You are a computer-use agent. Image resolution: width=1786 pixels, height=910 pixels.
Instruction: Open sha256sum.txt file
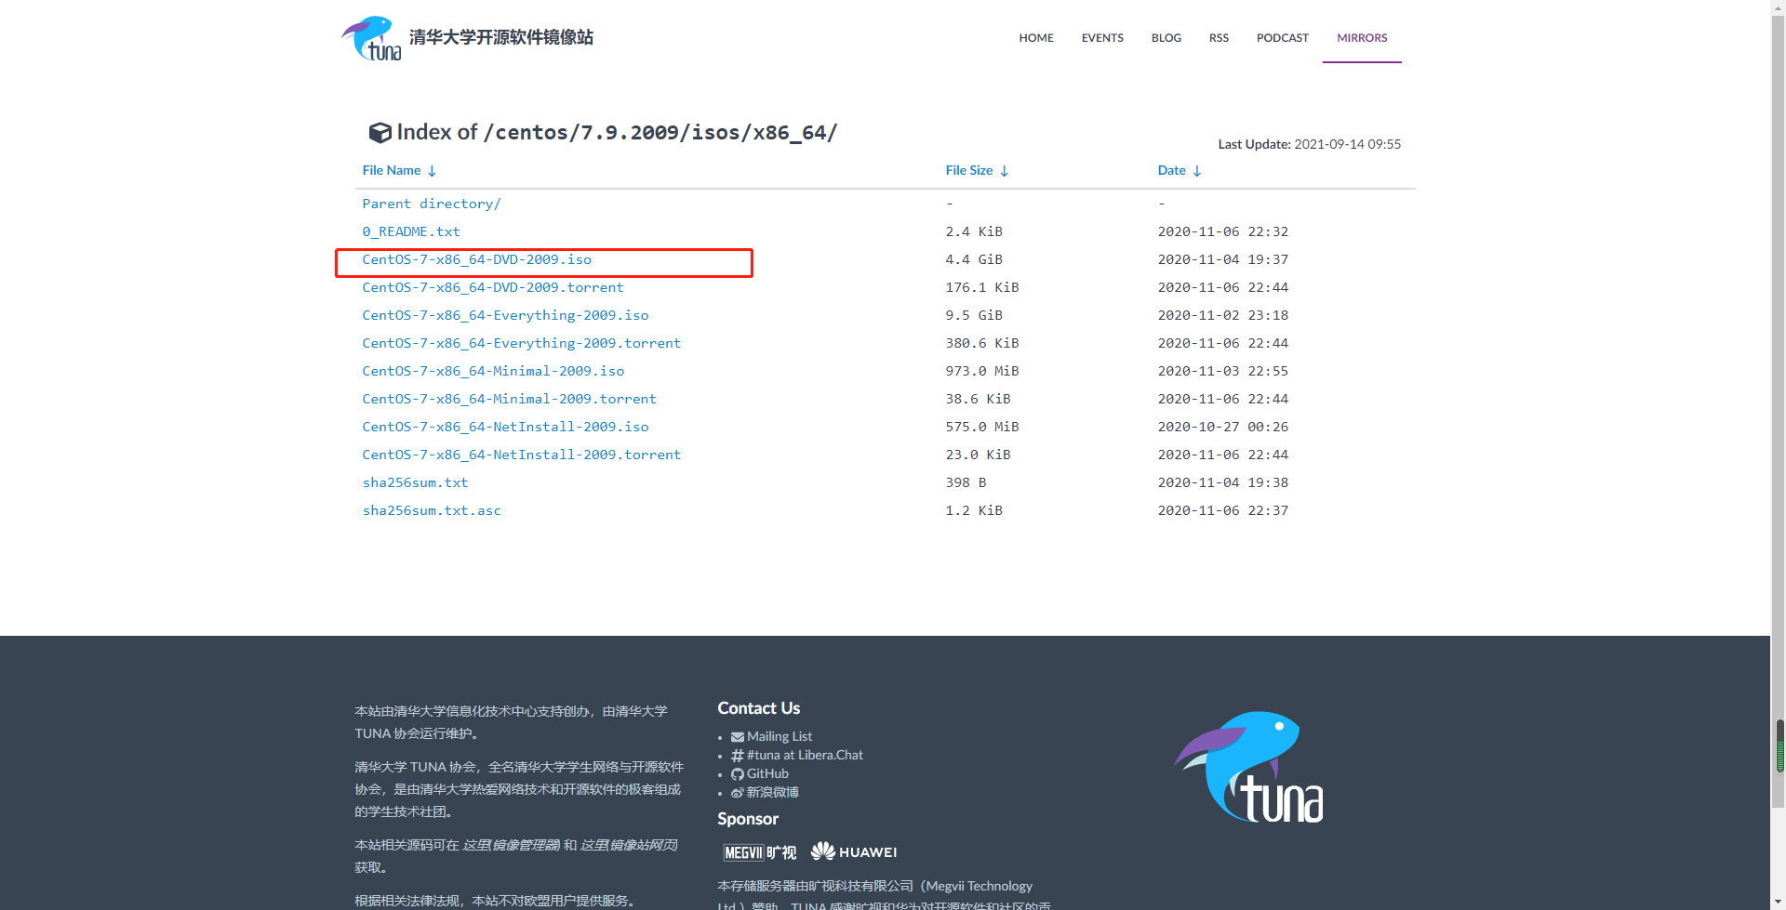point(415,482)
